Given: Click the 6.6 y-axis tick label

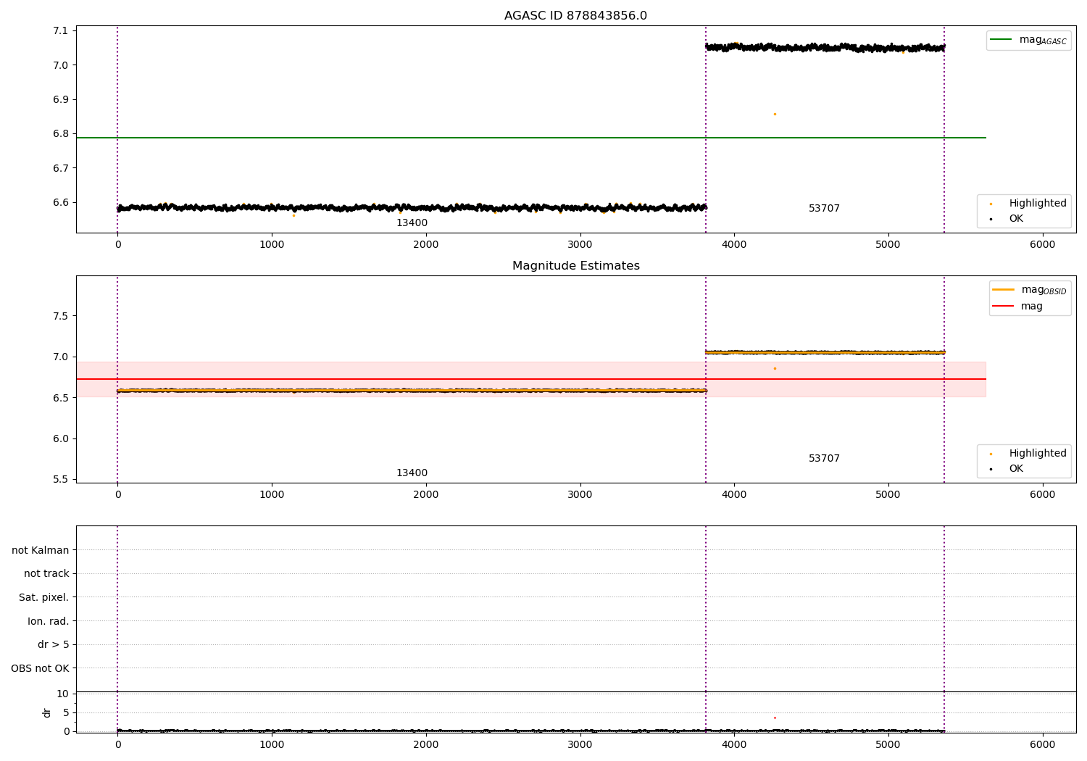Looking at the screenshot, I should click(x=60, y=203).
